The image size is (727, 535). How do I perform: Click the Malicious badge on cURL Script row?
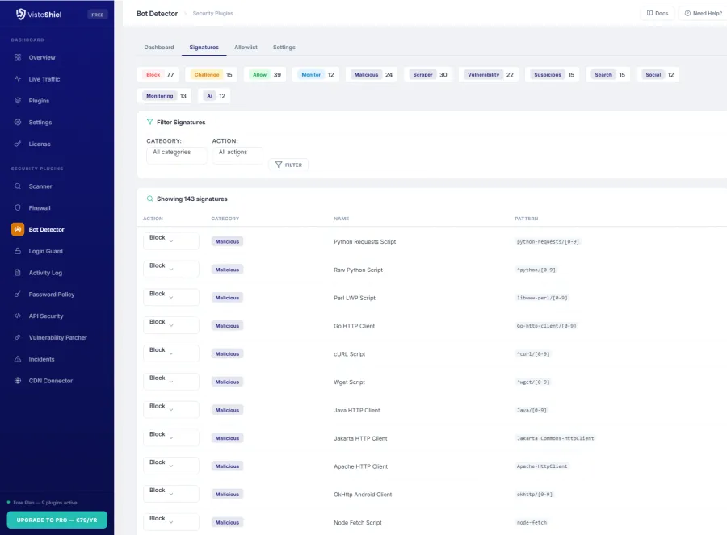point(227,353)
